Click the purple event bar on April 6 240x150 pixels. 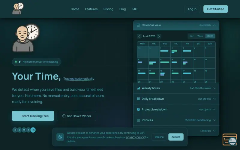[x=140, y=62]
